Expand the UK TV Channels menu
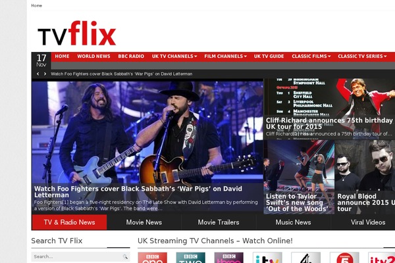Viewport: 395px width, 263px height. pyautogui.click(x=174, y=57)
